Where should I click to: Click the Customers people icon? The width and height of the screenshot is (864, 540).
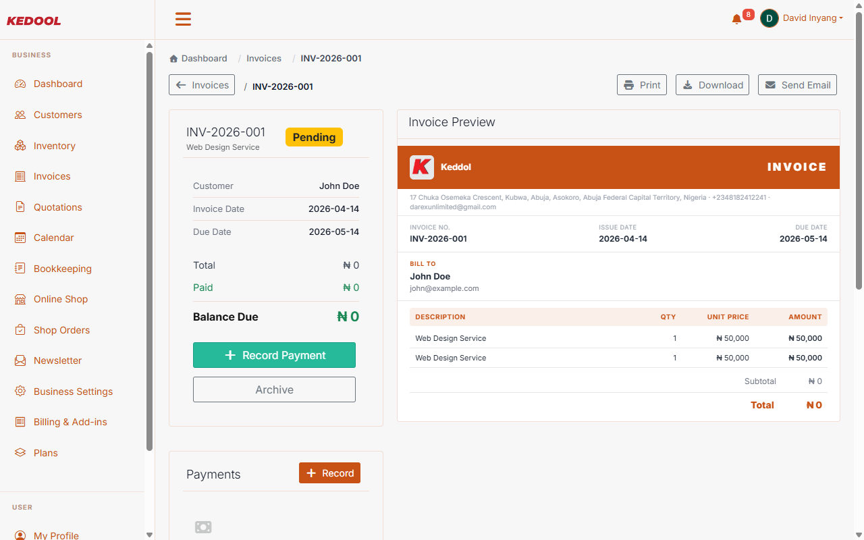pos(20,115)
